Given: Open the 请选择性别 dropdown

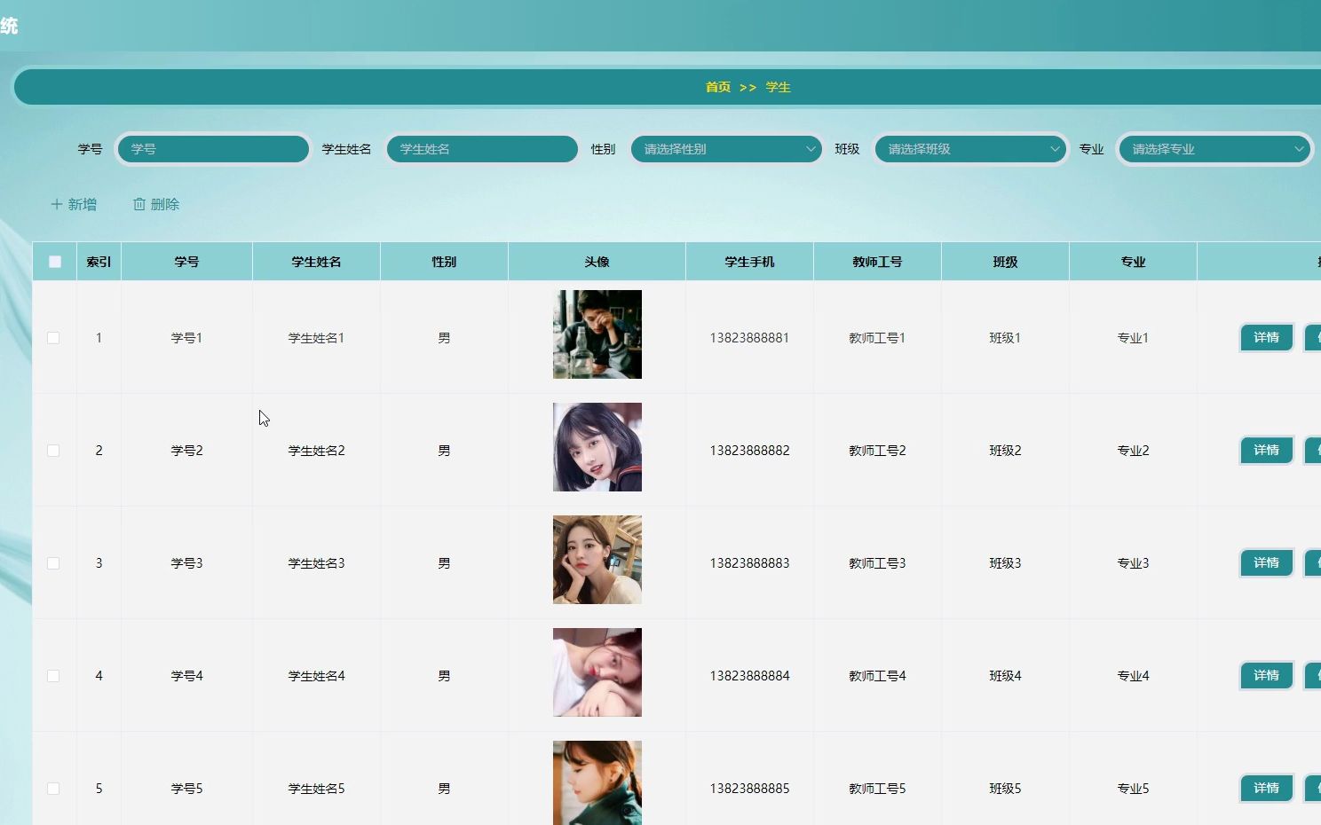Looking at the screenshot, I should point(726,149).
